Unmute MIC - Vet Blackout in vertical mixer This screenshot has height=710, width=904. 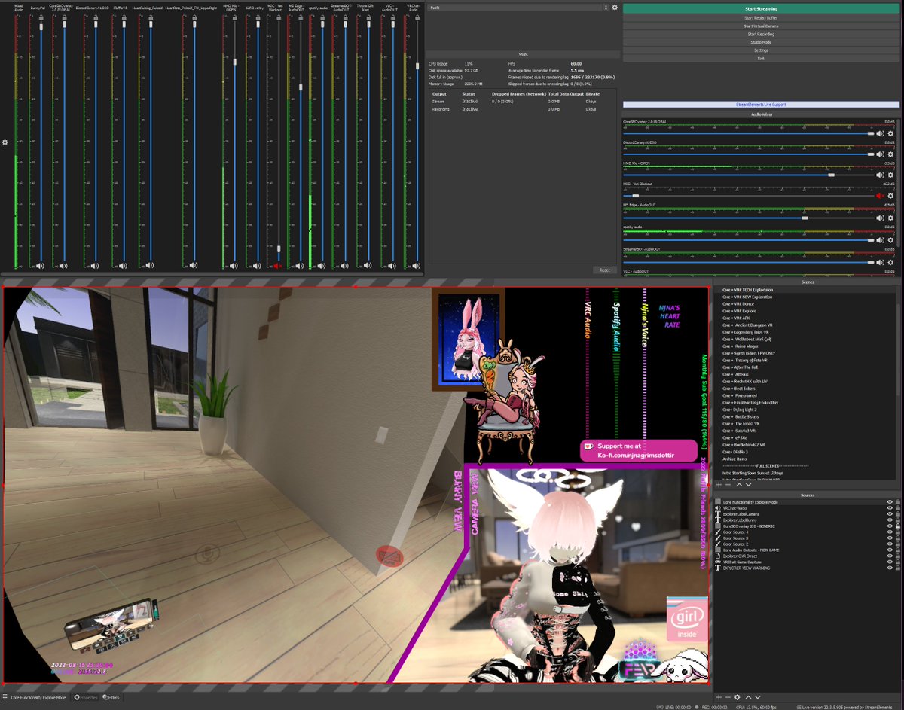pyautogui.click(x=277, y=265)
